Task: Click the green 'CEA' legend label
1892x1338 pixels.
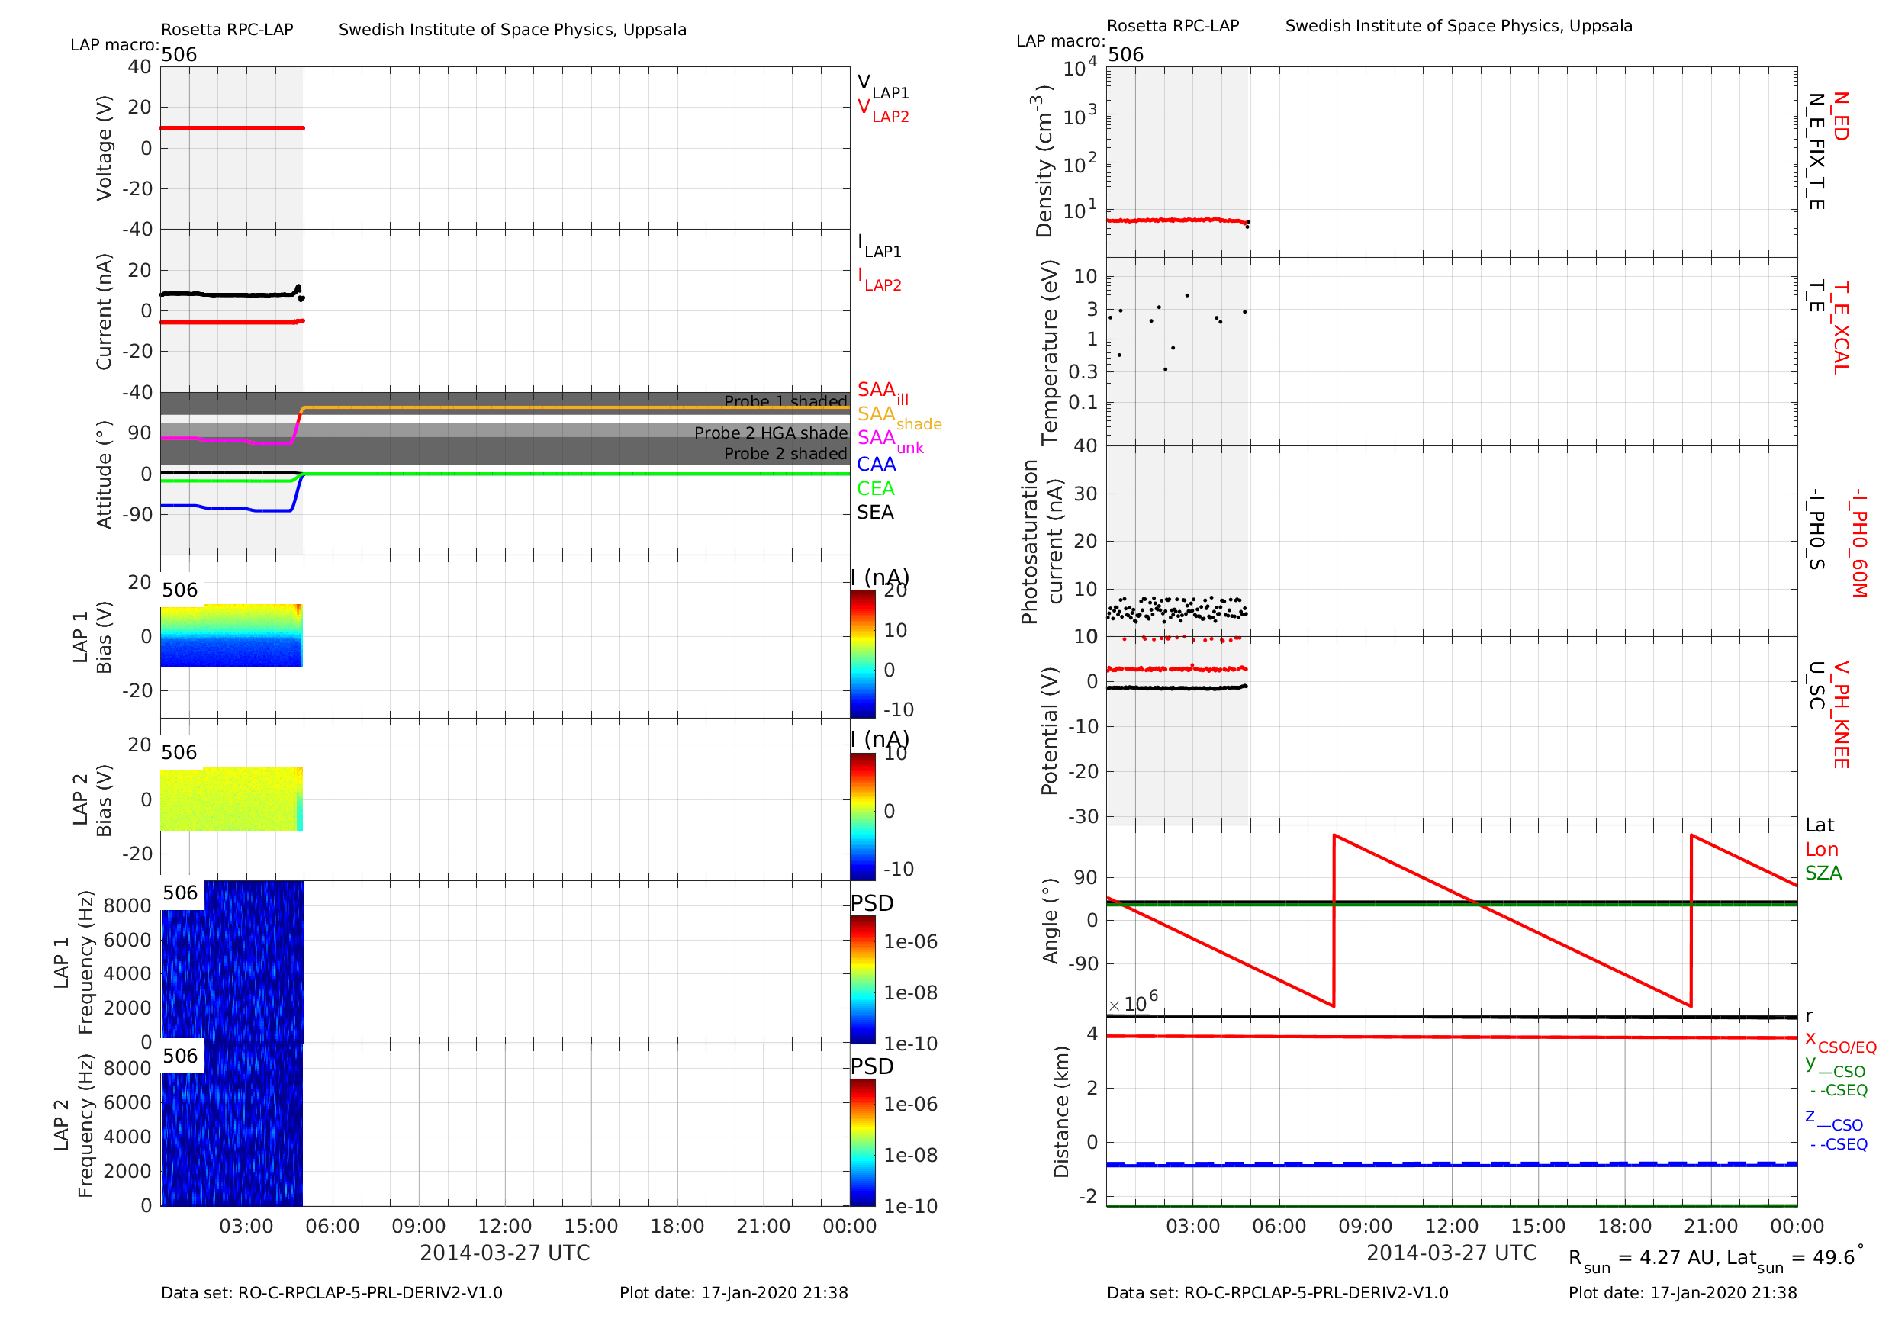Action: pos(875,488)
